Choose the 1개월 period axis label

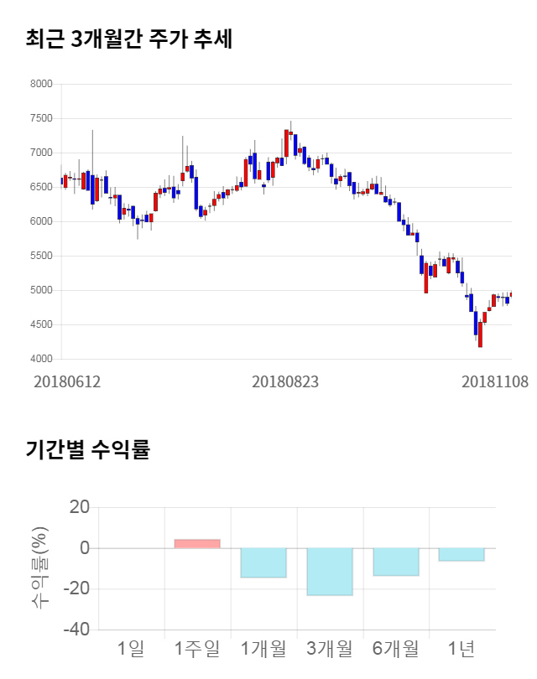263,648
